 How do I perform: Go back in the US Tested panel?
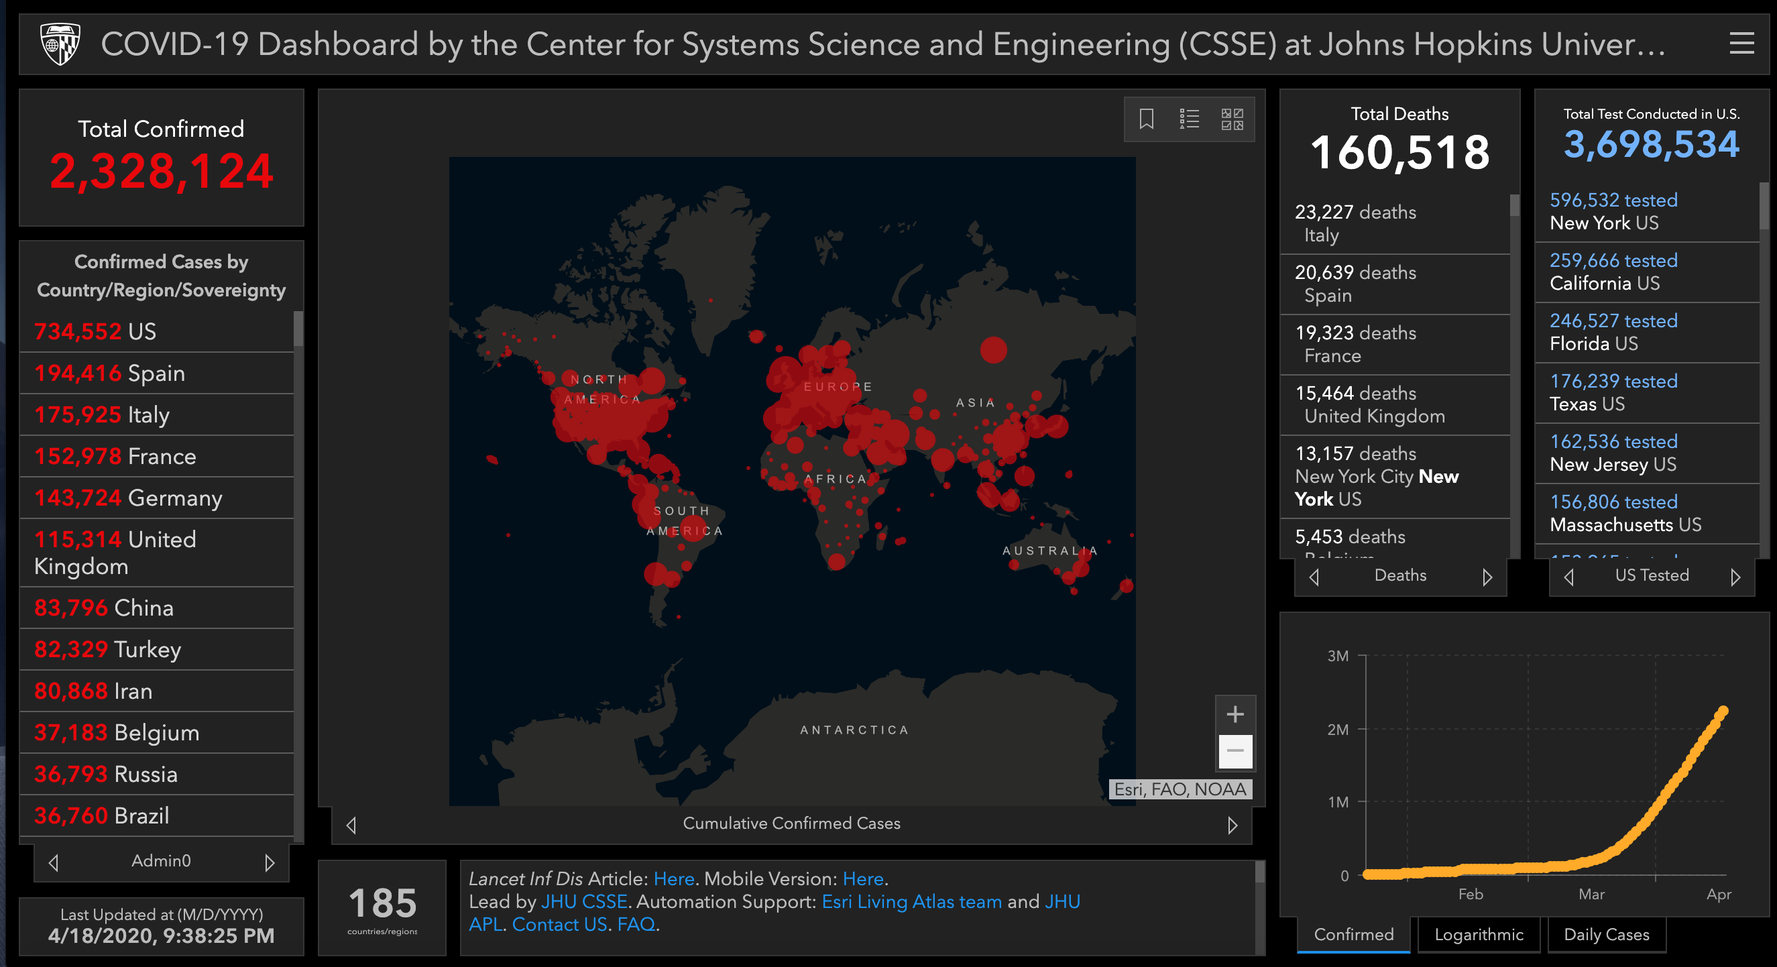click(1568, 577)
